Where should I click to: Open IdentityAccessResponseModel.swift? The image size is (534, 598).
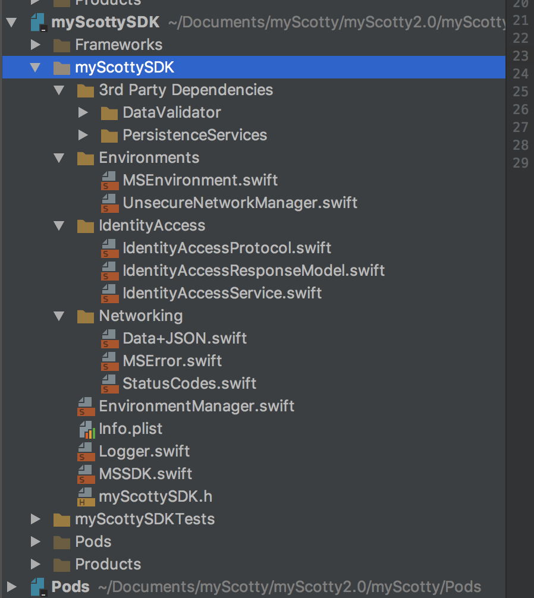pyautogui.click(x=254, y=271)
